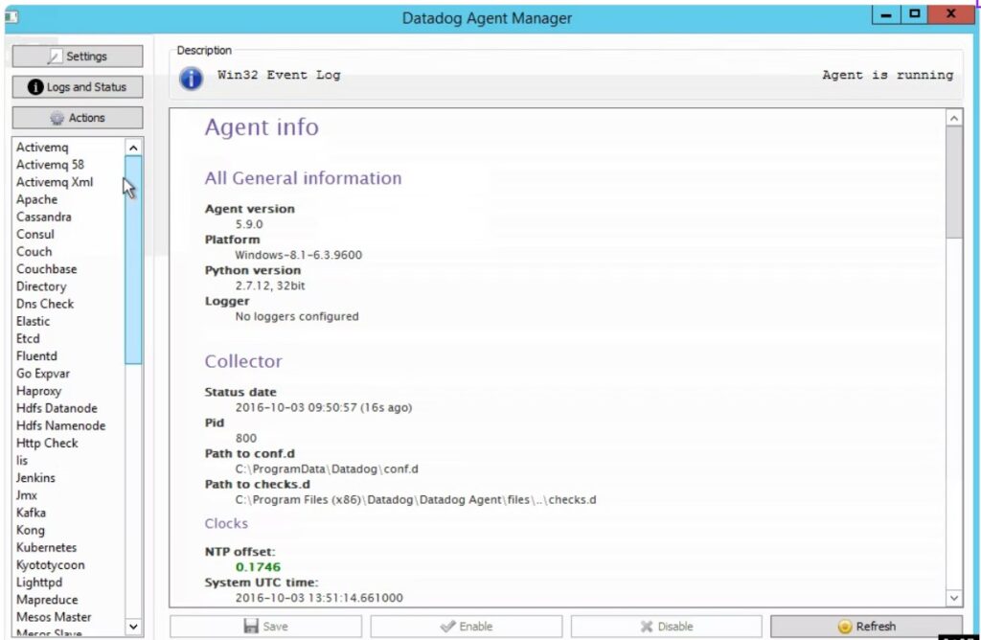Select Http Check integration
981x640 pixels.
coord(47,443)
